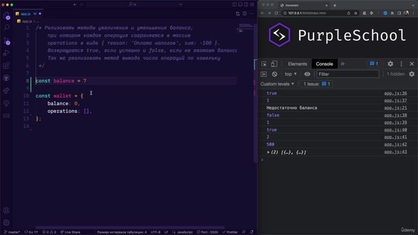Switch to the Console tab in DevTools
Viewport: 418px width, 235px height.
click(325, 64)
